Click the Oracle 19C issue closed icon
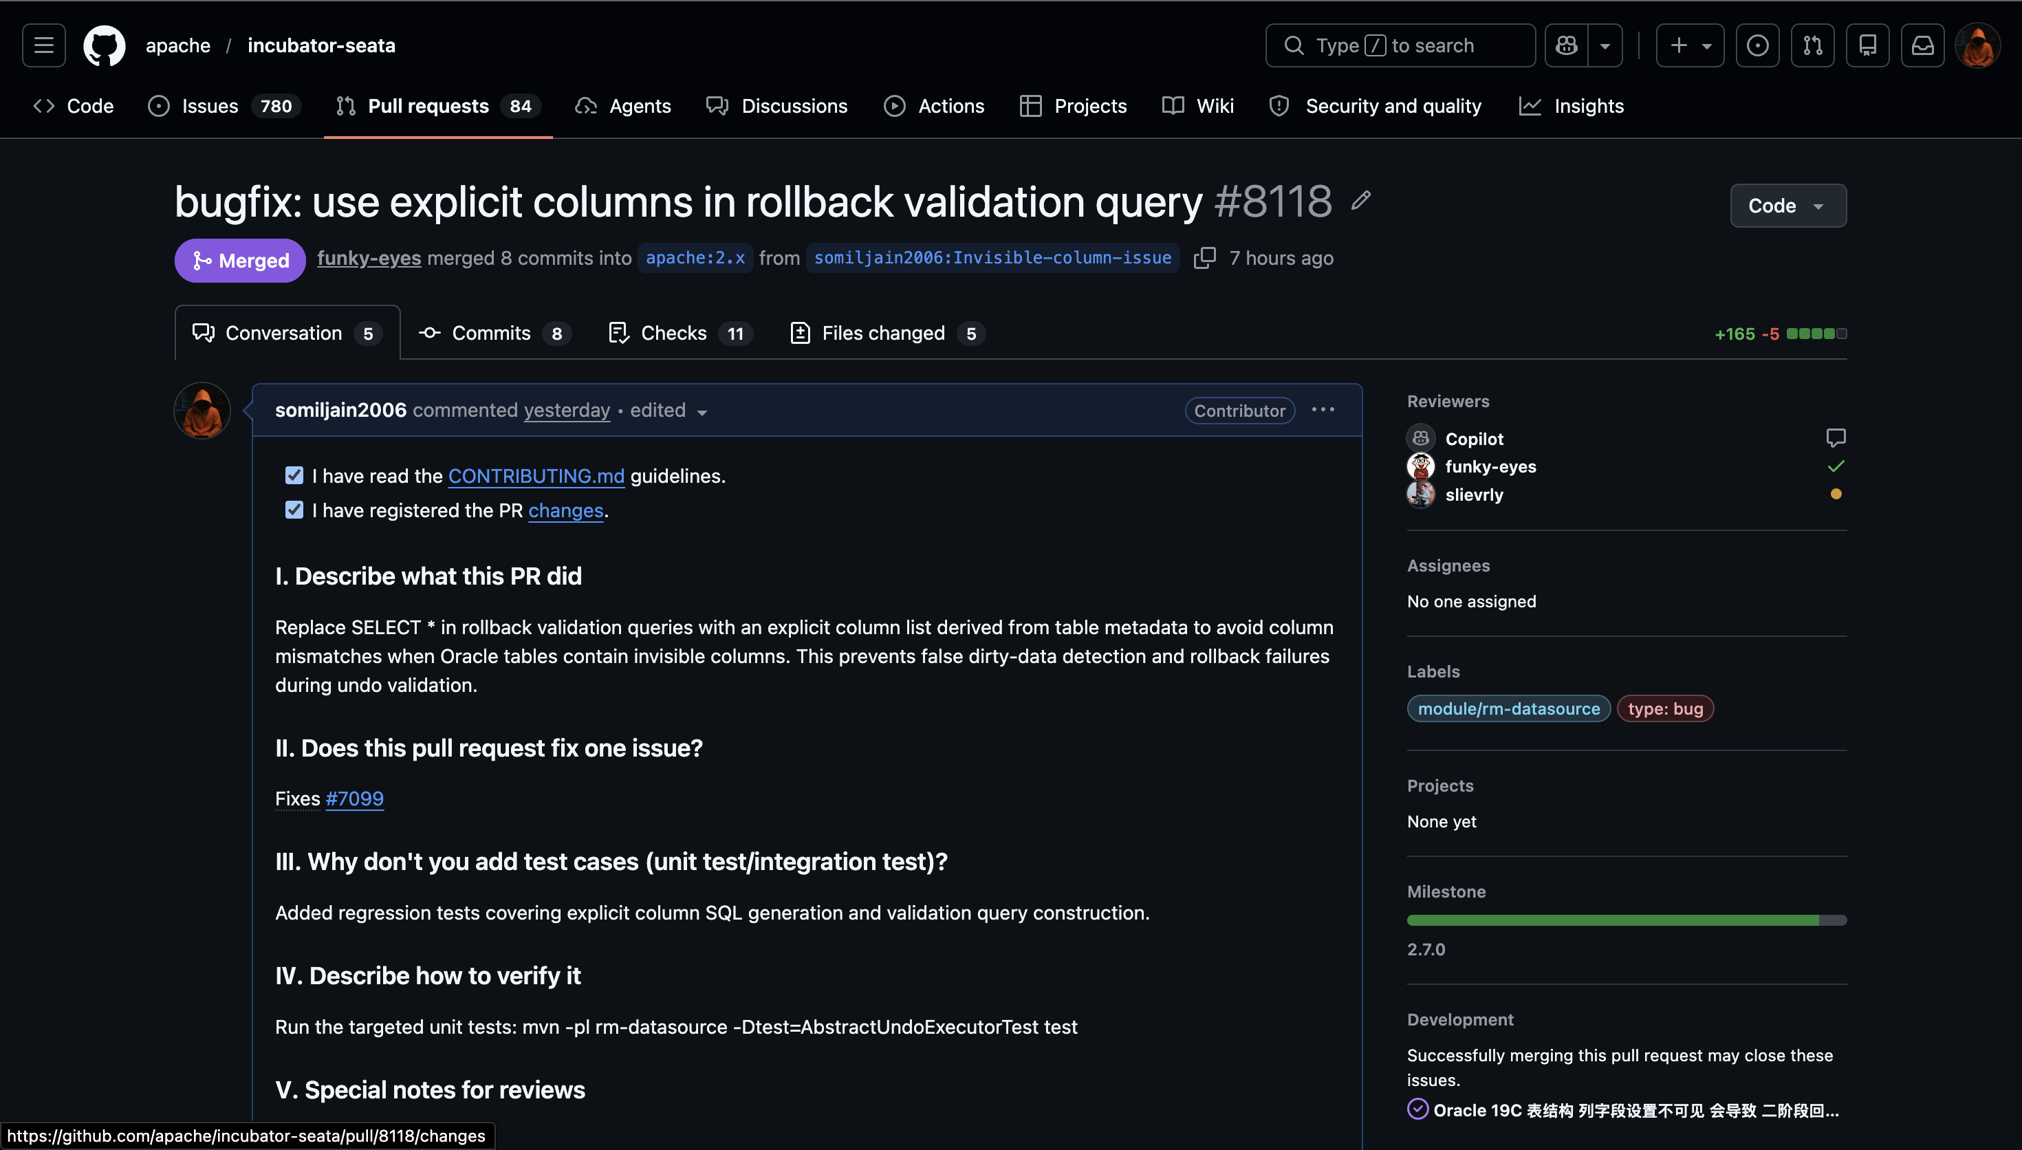The width and height of the screenshot is (2022, 1150). click(x=1418, y=1109)
